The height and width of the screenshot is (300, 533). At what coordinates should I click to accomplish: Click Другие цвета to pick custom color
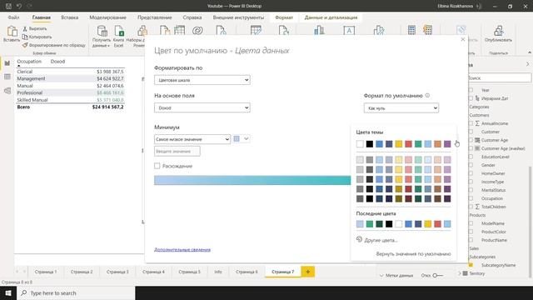[x=381, y=240]
